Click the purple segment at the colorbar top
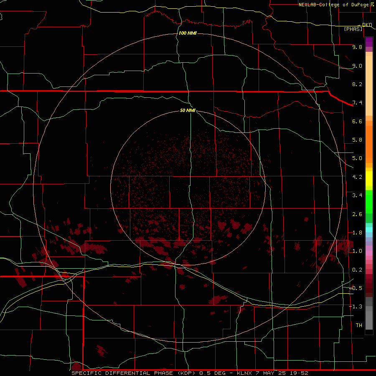Image resolution: width=376 pixels, height=376 pixels. pyautogui.click(x=369, y=42)
